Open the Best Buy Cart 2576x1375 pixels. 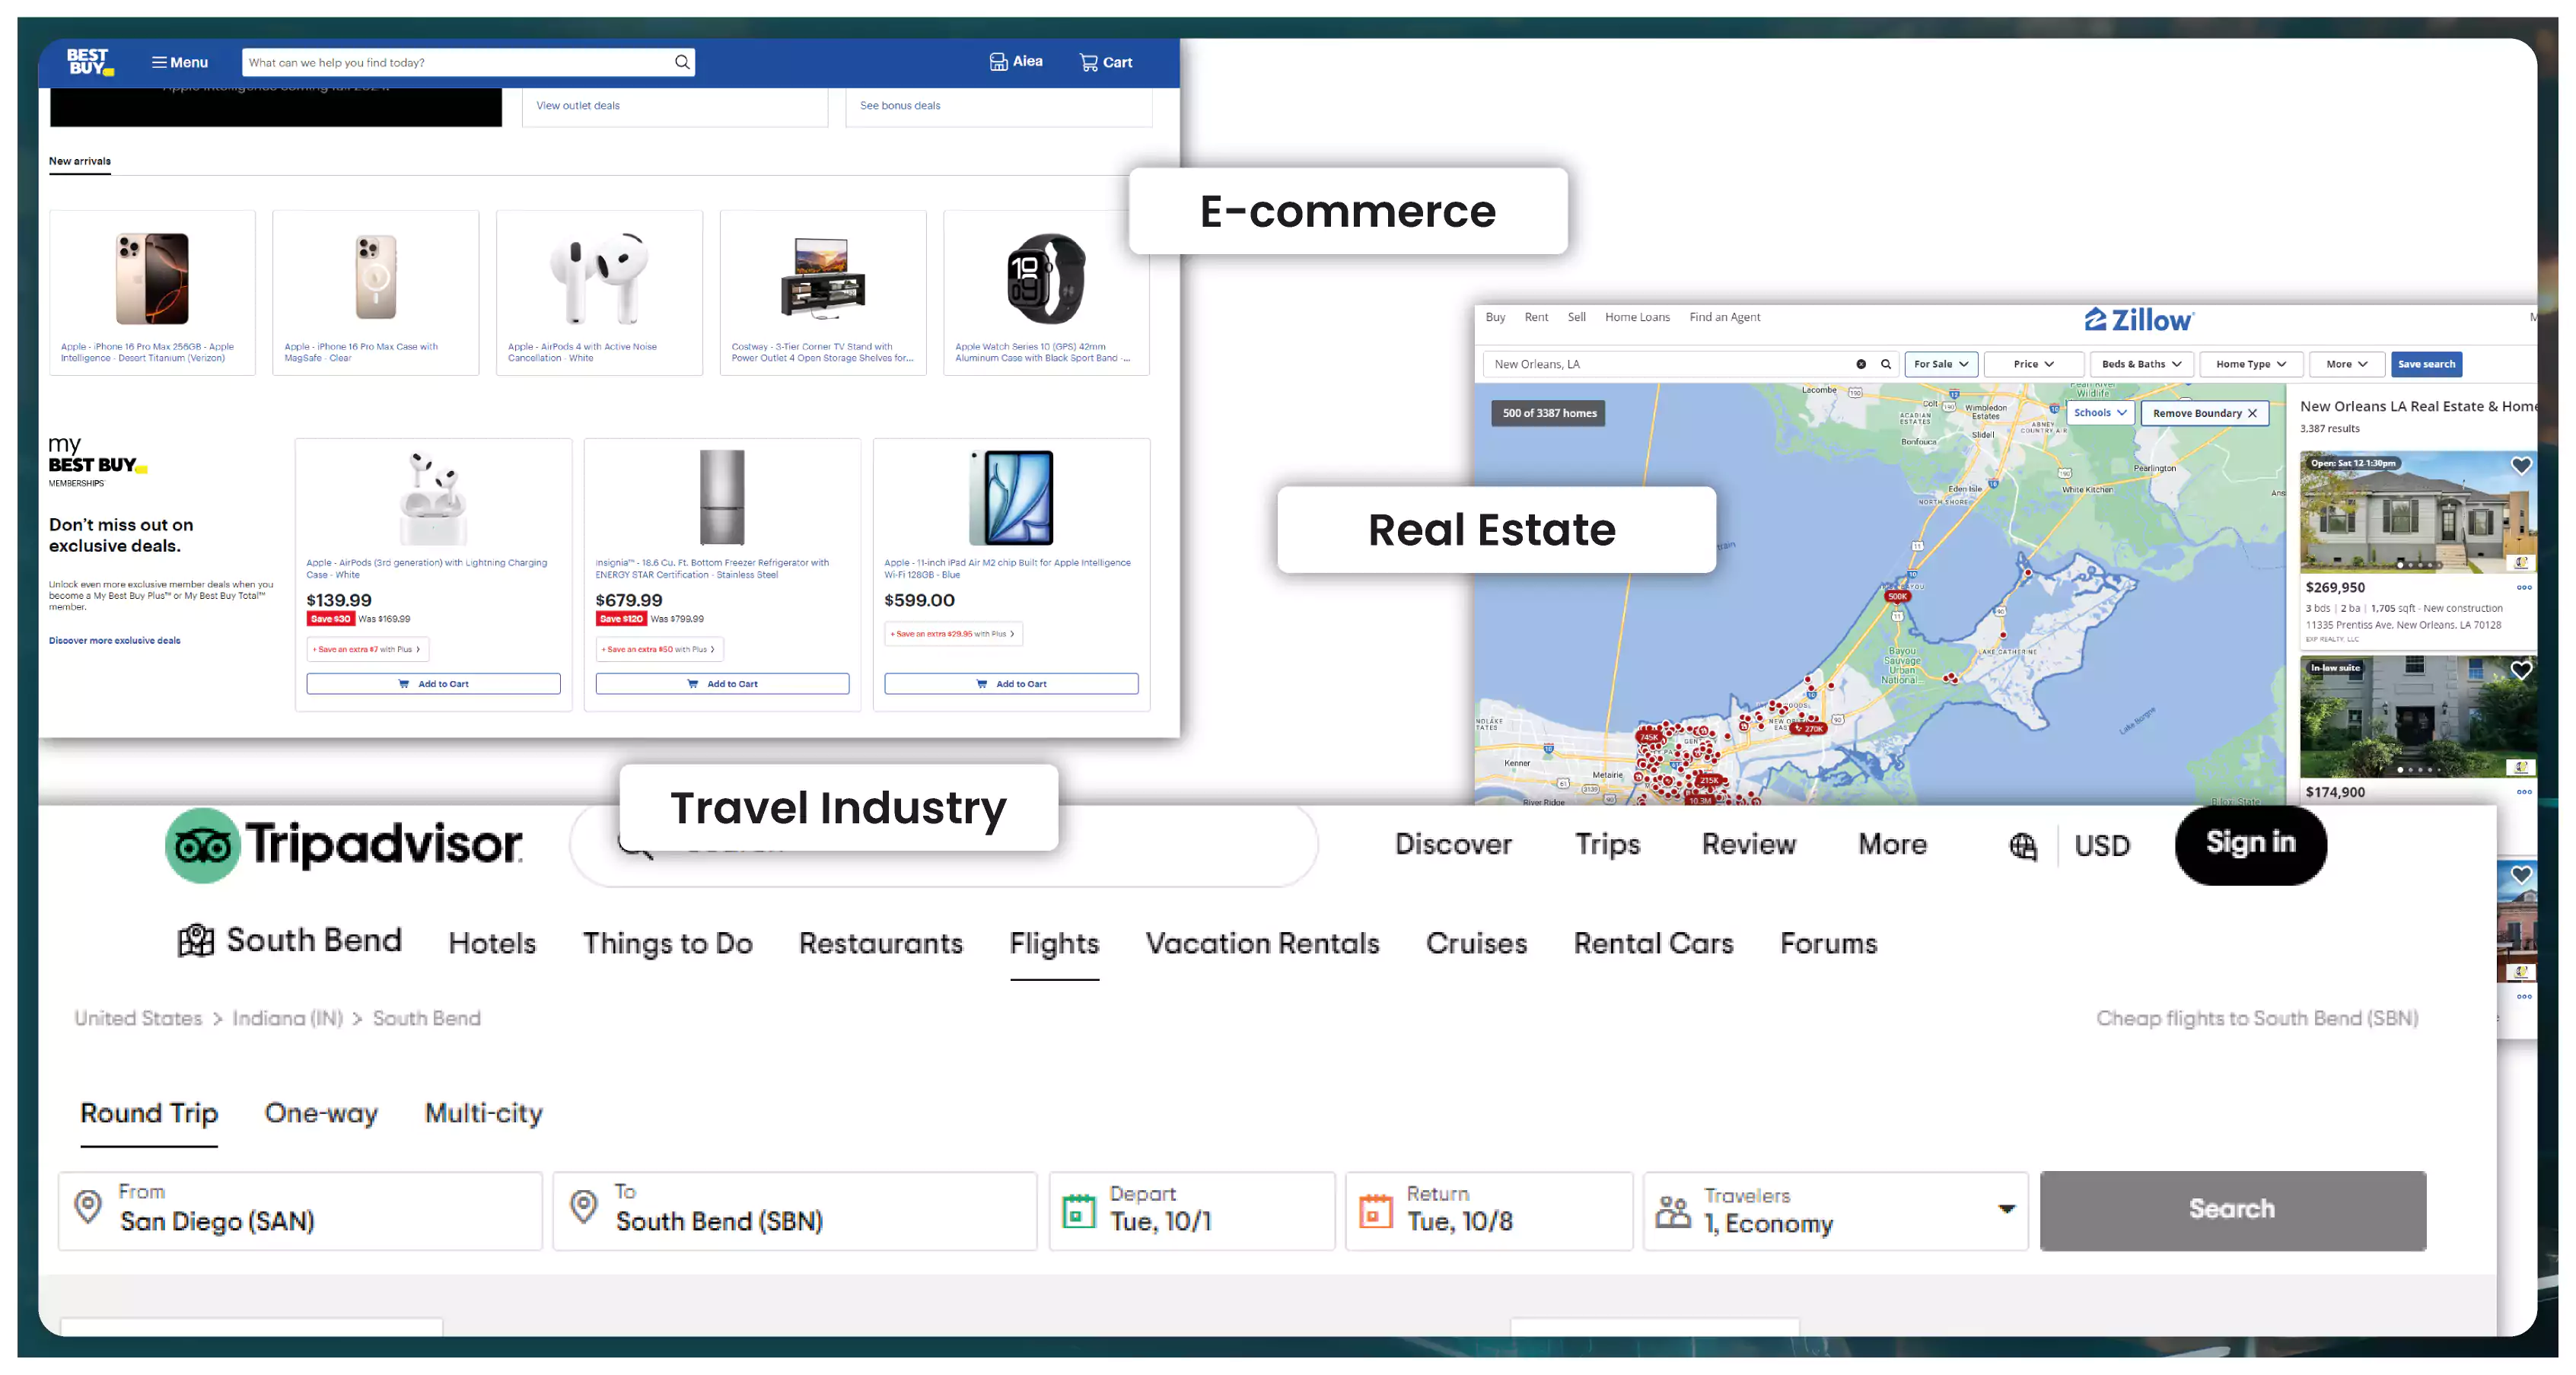tap(1106, 62)
